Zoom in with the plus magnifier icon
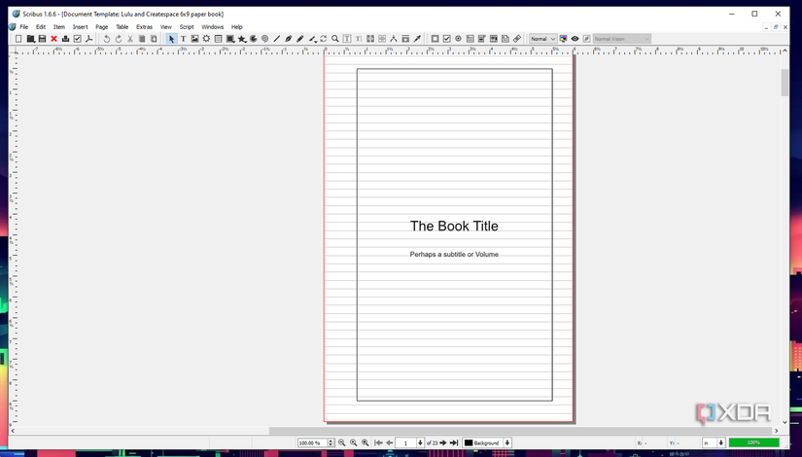Viewport: 802px width, 457px height. pos(366,442)
